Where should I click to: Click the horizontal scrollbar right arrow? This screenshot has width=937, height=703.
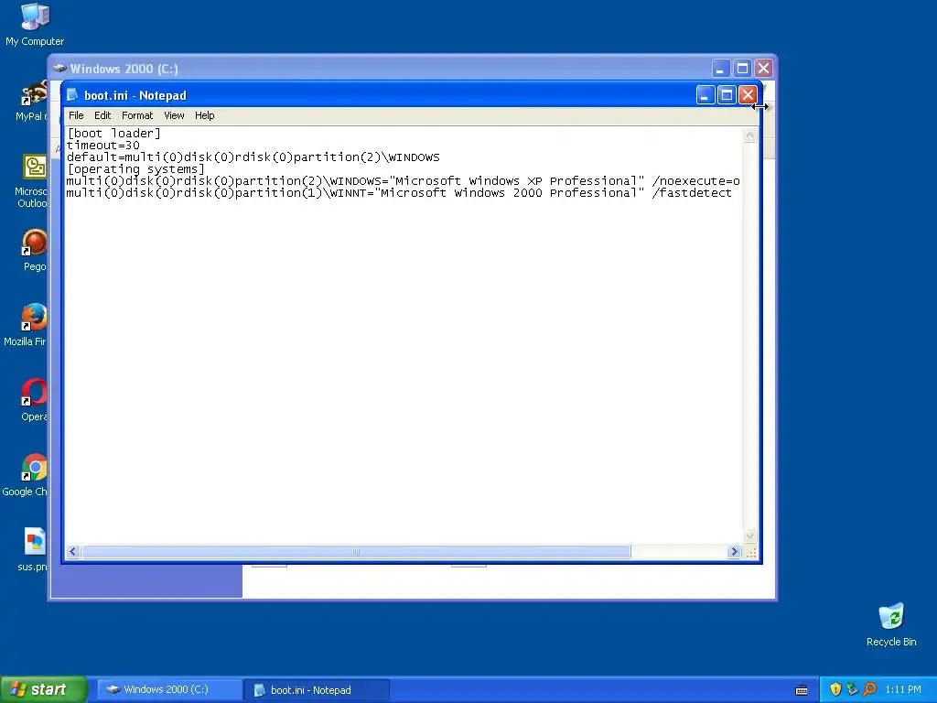[735, 552]
